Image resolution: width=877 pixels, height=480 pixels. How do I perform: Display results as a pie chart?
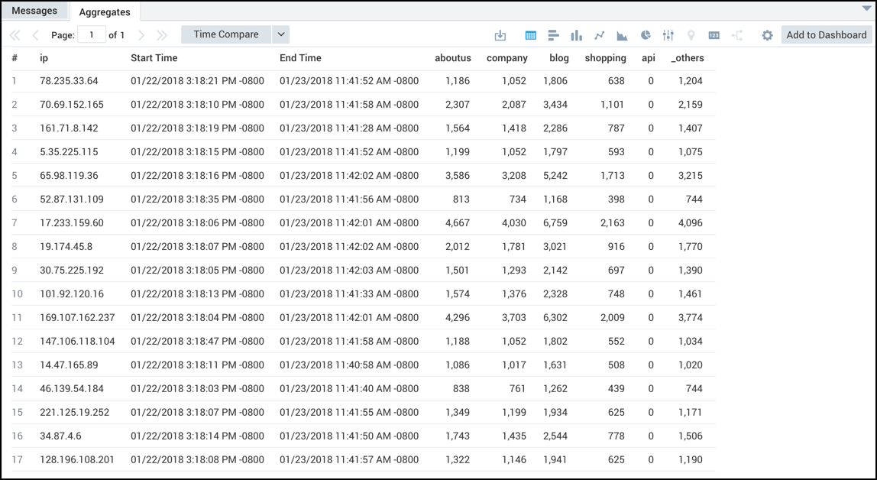pyautogui.click(x=646, y=34)
